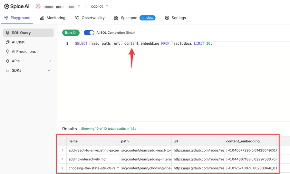Click the Settings gear icon
Viewport: 290px width, 174px height.
[167, 18]
